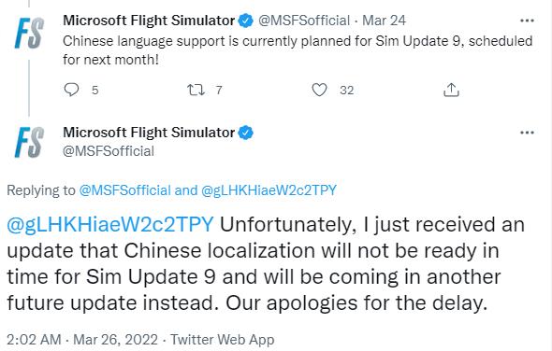Click @gLHKHiaeW2c2TPY in the Replying to line
The width and height of the screenshot is (552, 351).
click(x=269, y=190)
